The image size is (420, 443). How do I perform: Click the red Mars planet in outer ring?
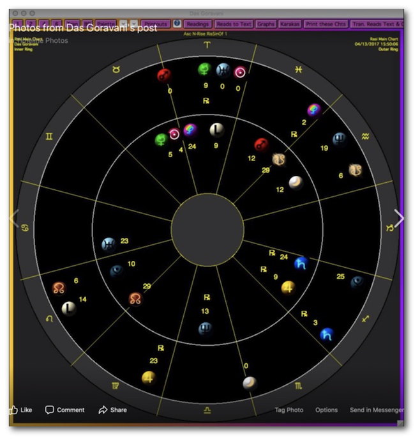[164, 75]
